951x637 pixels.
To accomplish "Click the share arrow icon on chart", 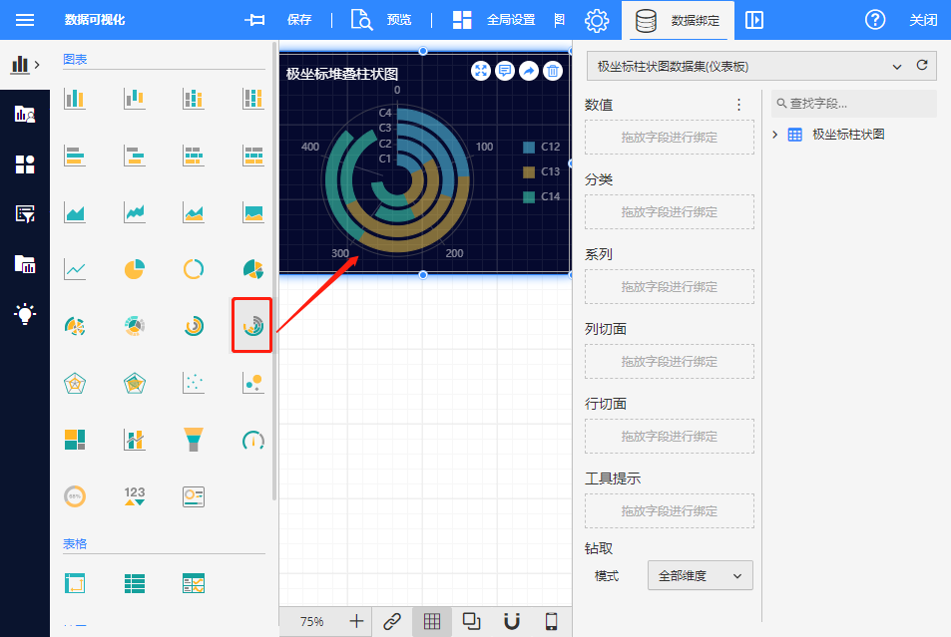I will click(x=528, y=71).
